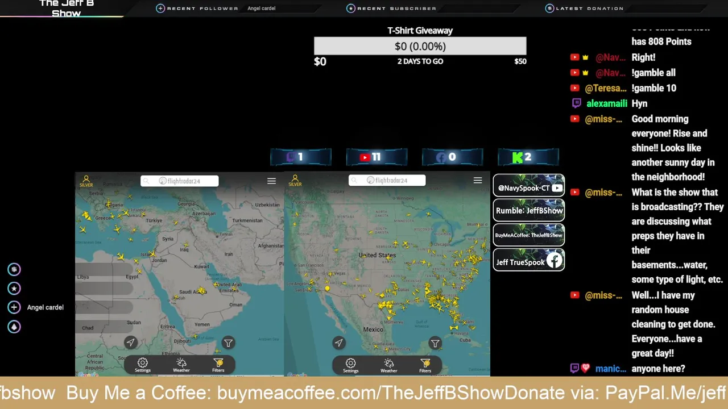Click the @Teresa... username in chat
The image size is (728, 409).
[x=606, y=88]
